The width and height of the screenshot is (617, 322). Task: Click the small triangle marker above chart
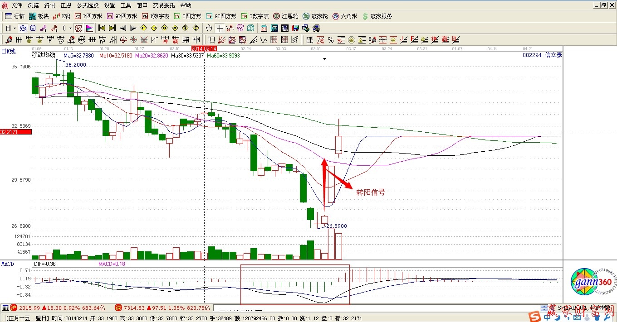324,59
